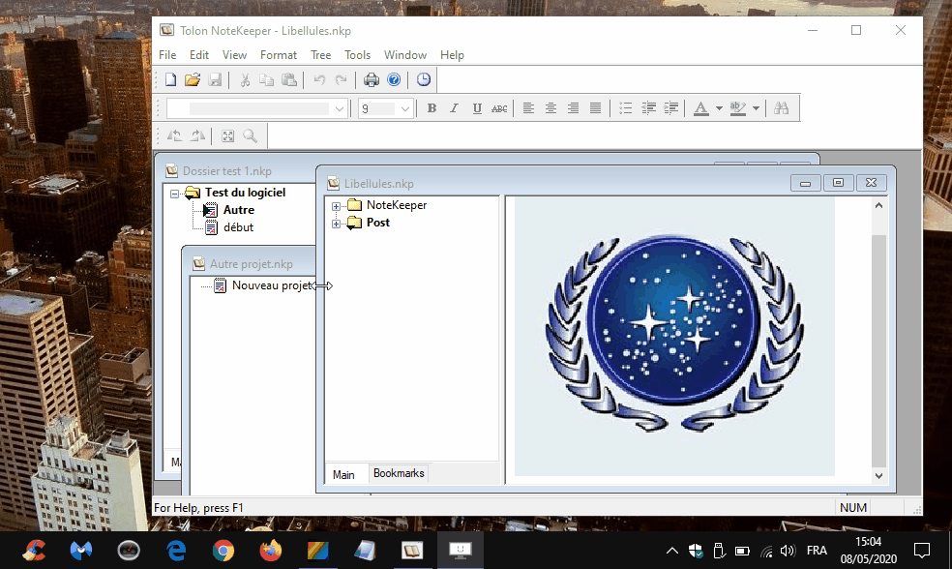Viewport: 952px width, 569px height.
Task: Toggle strikethrough ABC formatting
Action: [499, 108]
